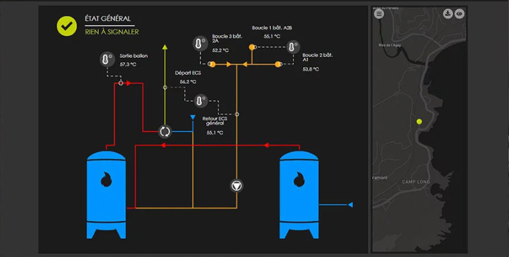Click the Rive de l'Agay map label
The image size is (509, 257).
[390, 46]
